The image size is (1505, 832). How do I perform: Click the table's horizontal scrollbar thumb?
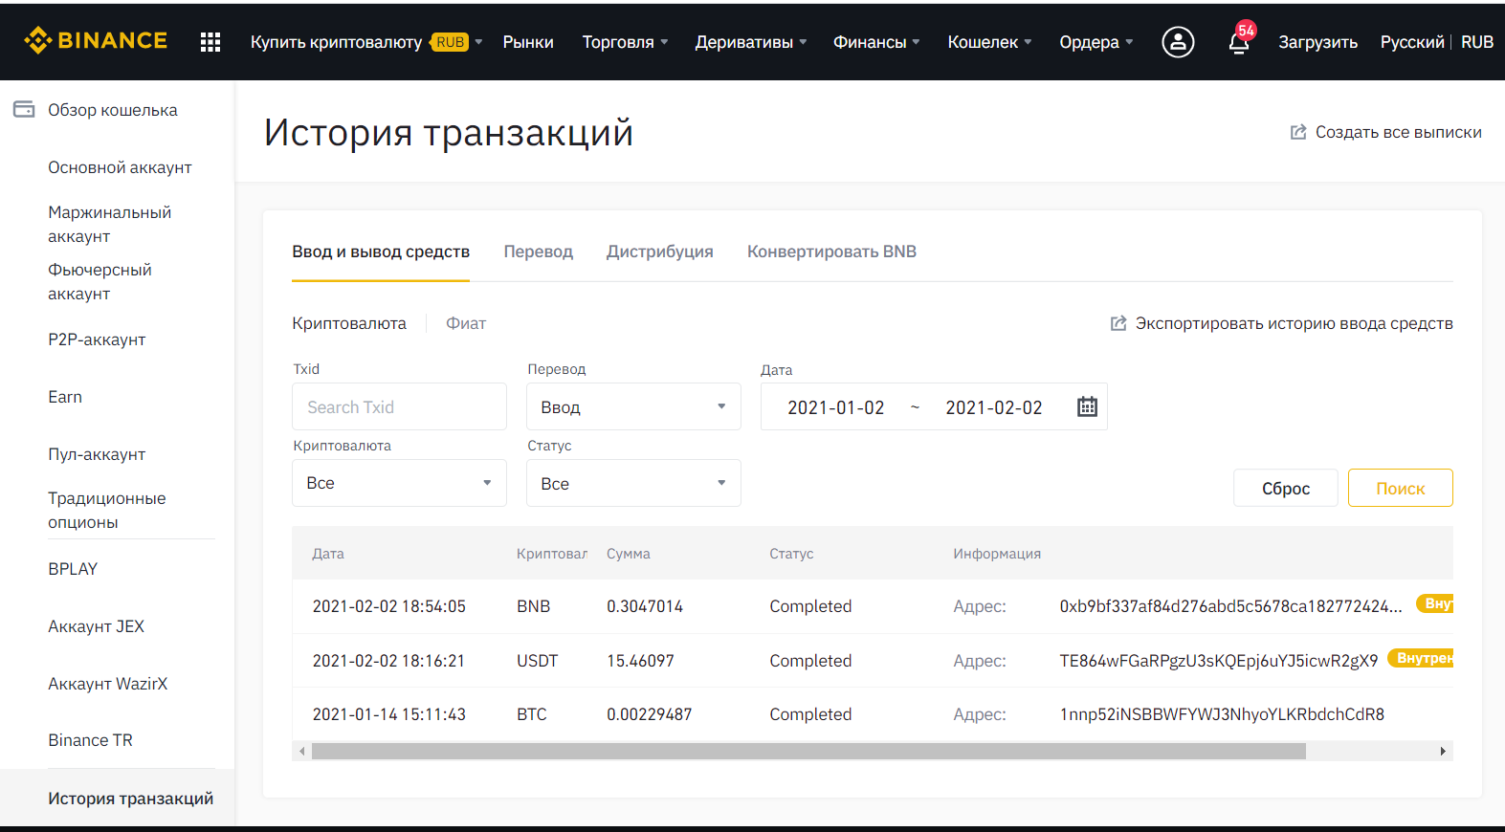(x=808, y=752)
